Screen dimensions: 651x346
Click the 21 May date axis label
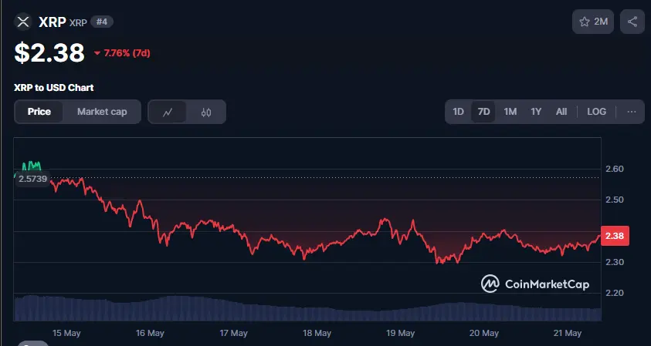point(568,333)
